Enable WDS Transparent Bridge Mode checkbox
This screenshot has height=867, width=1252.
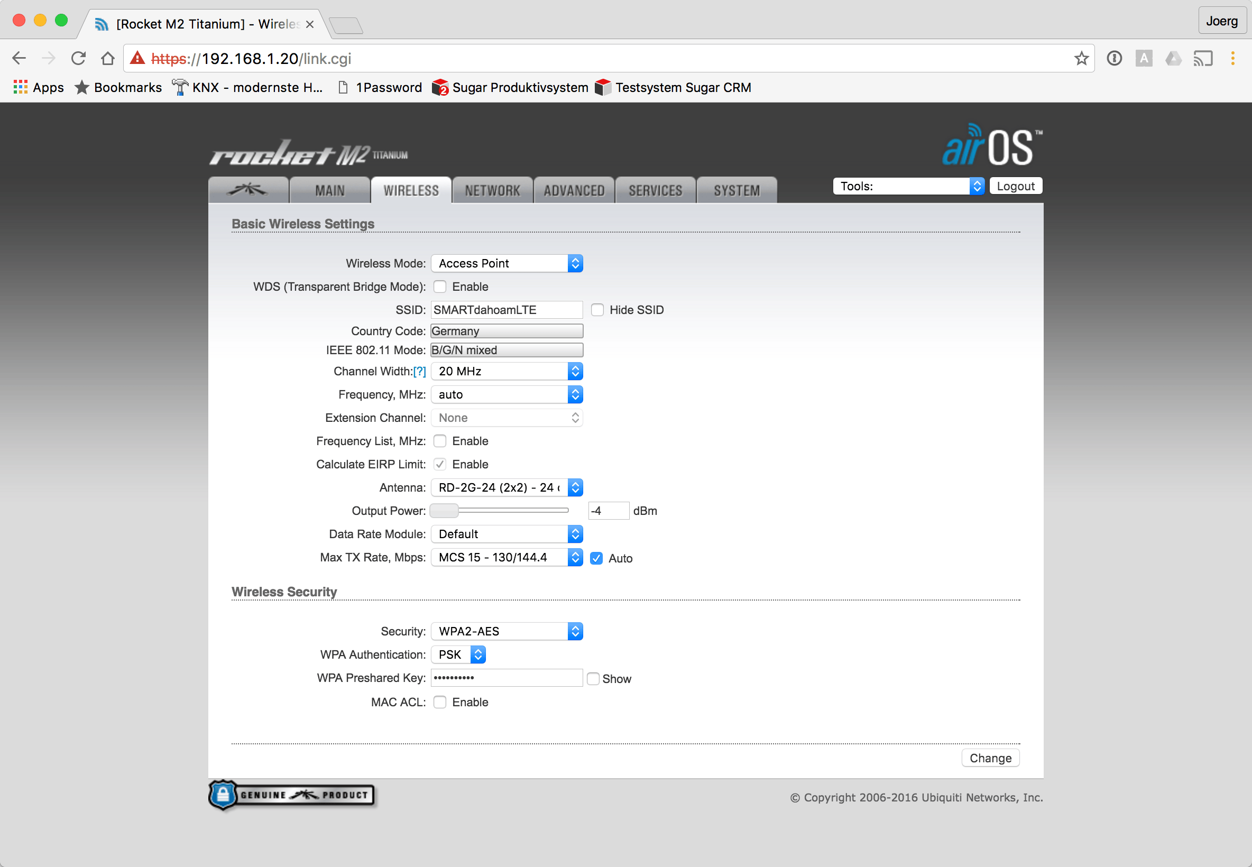(x=440, y=287)
